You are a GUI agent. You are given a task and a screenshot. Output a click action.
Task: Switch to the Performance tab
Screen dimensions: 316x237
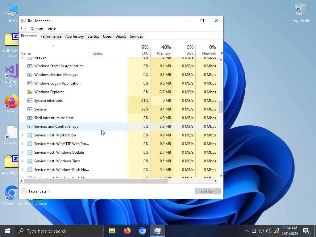coord(51,36)
